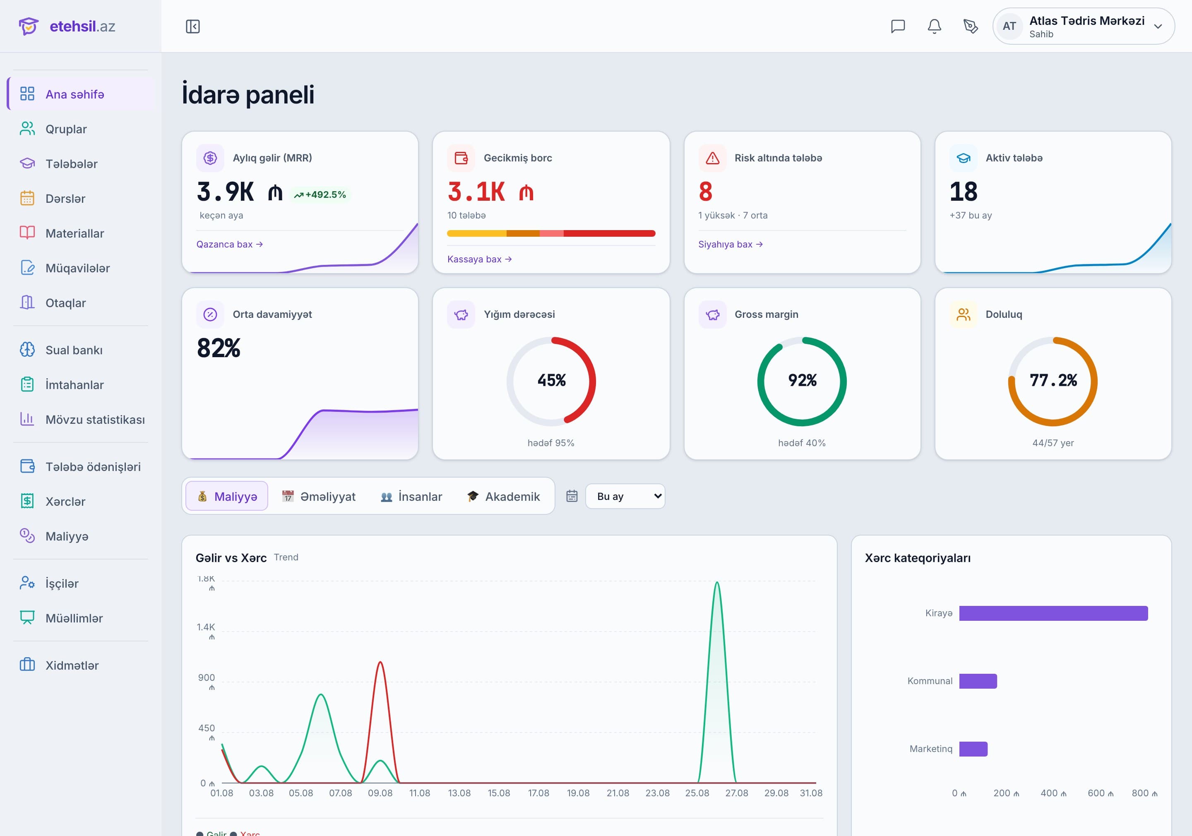This screenshot has width=1192, height=836.
Task: Click the Aktiv tələbə graduation cap icon
Action: tap(963, 158)
